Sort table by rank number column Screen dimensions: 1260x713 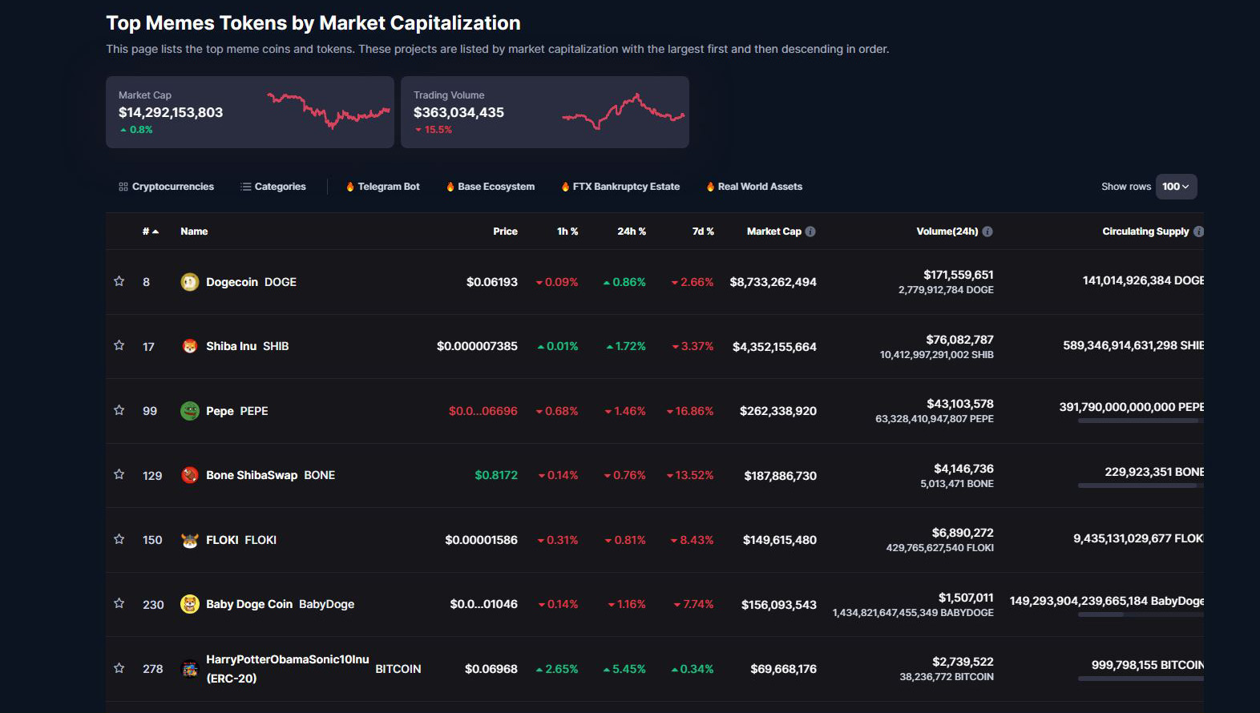(151, 232)
